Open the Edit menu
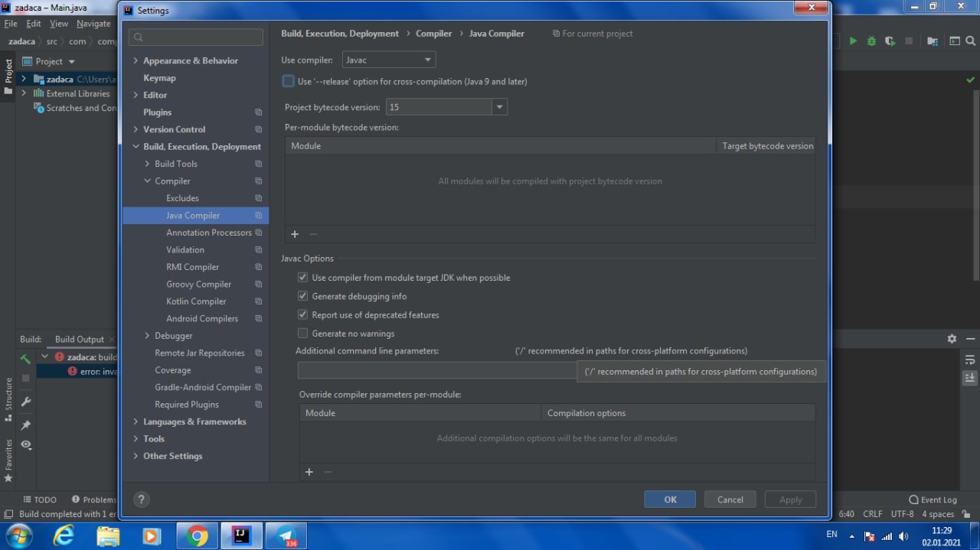 click(x=34, y=24)
